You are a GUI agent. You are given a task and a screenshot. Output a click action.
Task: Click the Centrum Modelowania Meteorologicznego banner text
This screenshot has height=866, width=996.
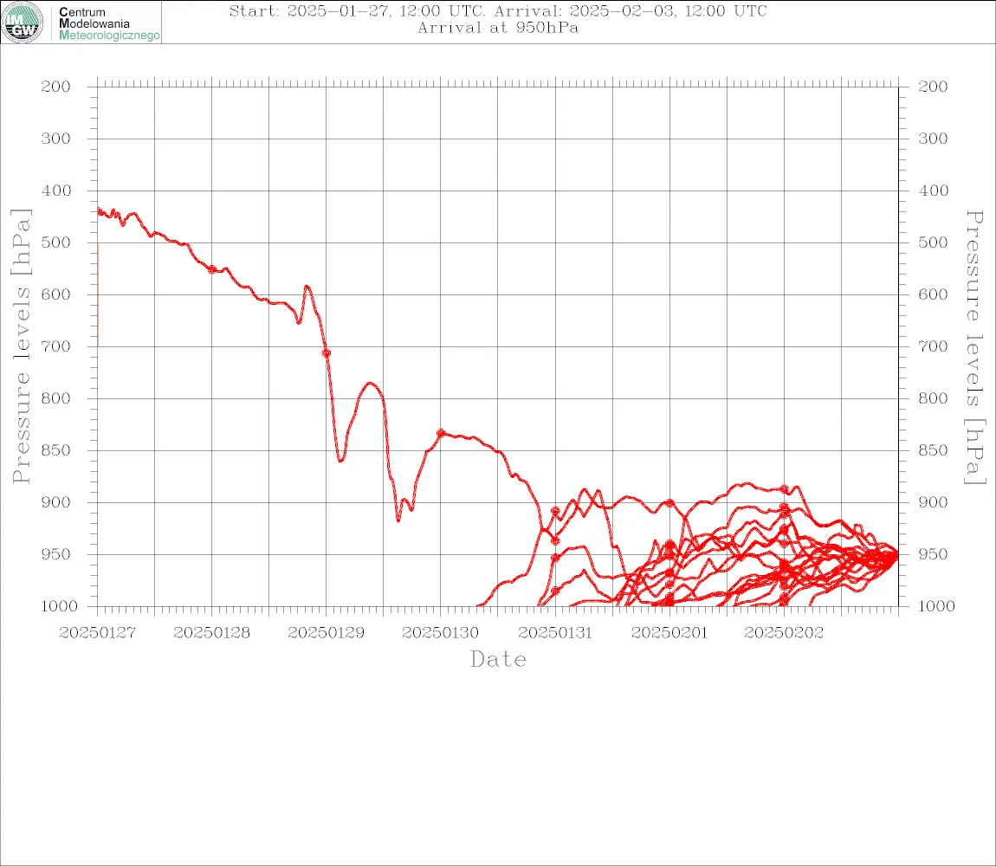coord(109,23)
